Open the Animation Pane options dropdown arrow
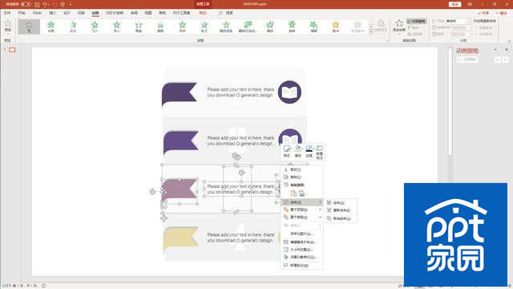The width and height of the screenshot is (513, 289). pos(495,50)
